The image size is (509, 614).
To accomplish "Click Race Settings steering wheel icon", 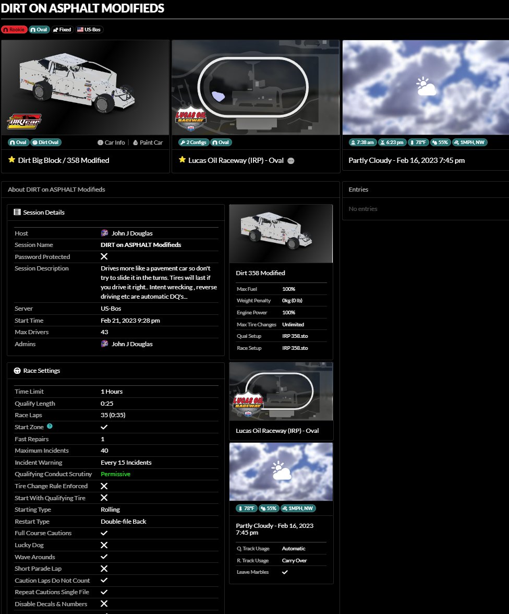I will [17, 371].
